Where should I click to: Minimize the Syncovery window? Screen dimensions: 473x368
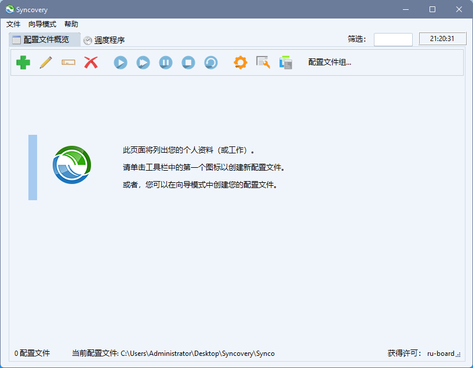point(406,9)
